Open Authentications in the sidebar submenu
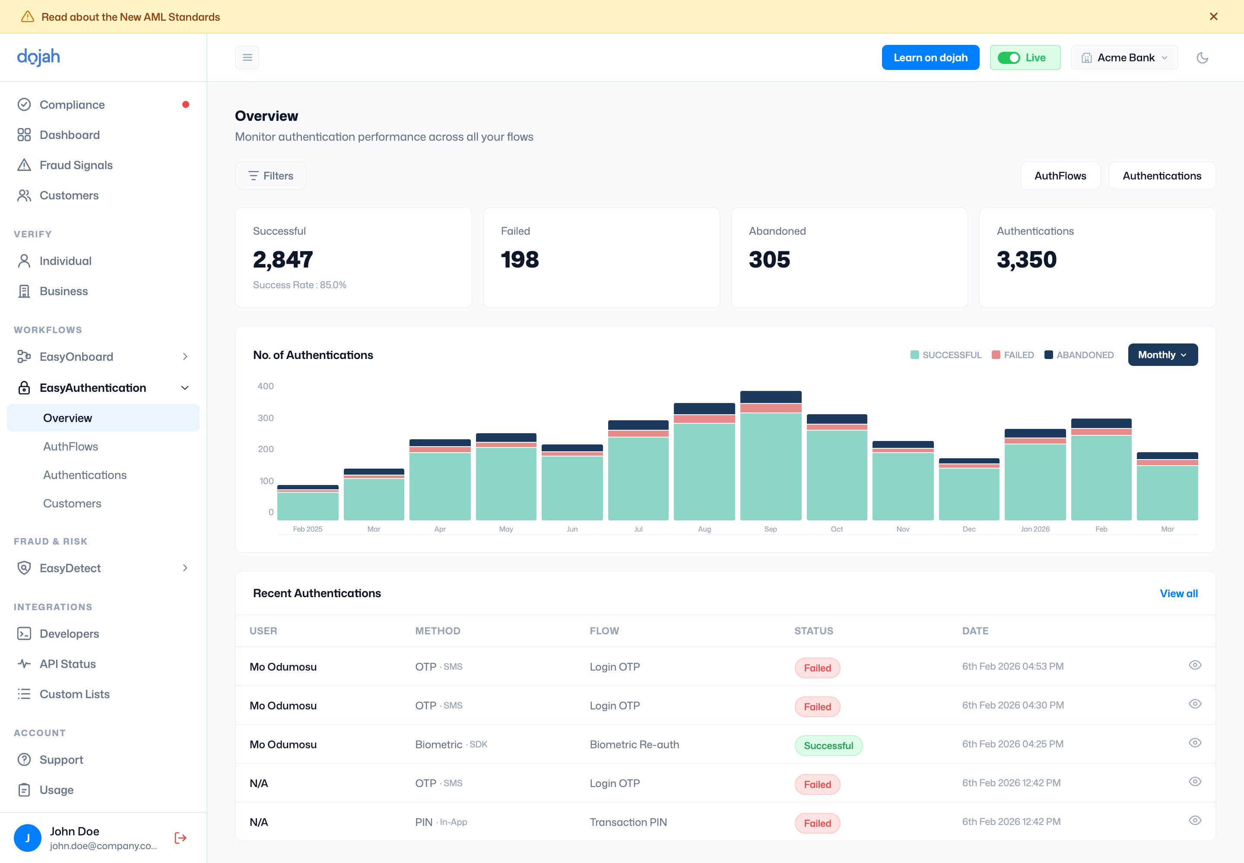 click(x=85, y=475)
